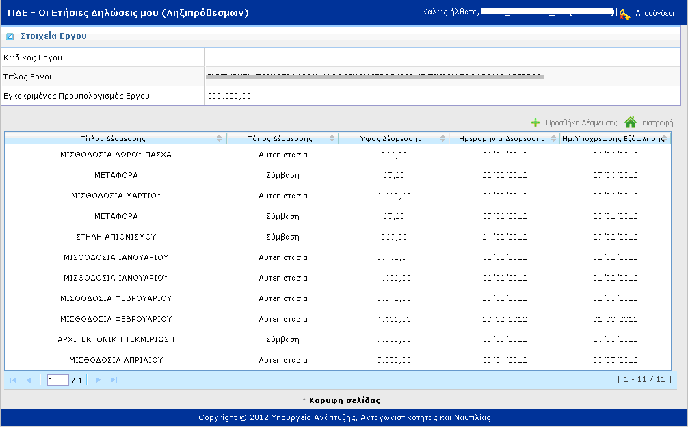Click Αυτεπιστασία type in ΜΙΣΘΟΔΟΣΙΑ ΑΠΡΙΛΙΟΥ row

[x=283, y=360]
